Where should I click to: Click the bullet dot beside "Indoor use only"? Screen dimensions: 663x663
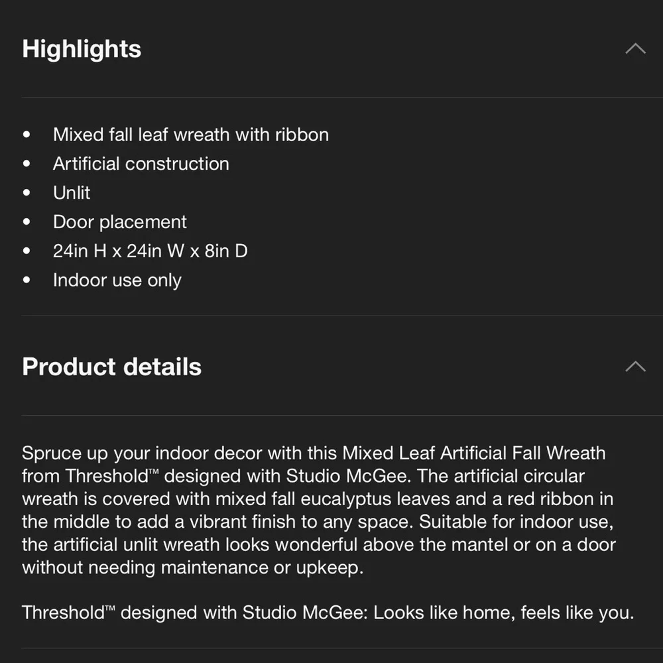coord(27,280)
